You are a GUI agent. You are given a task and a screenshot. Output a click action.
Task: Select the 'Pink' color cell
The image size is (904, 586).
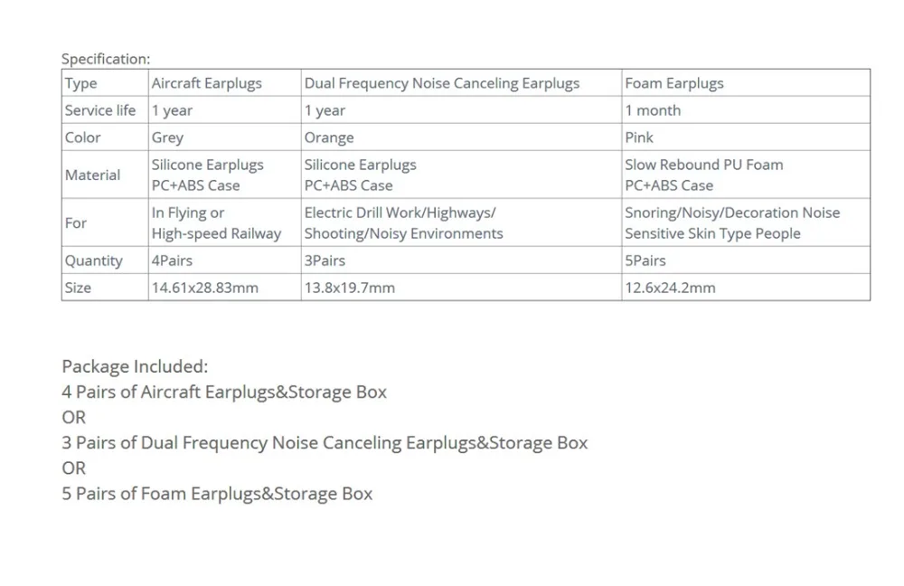pyautogui.click(x=746, y=137)
